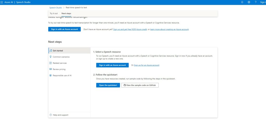The width and height of the screenshot is (266, 130).
Task: Open the help question mark icon
Action: 256,2
